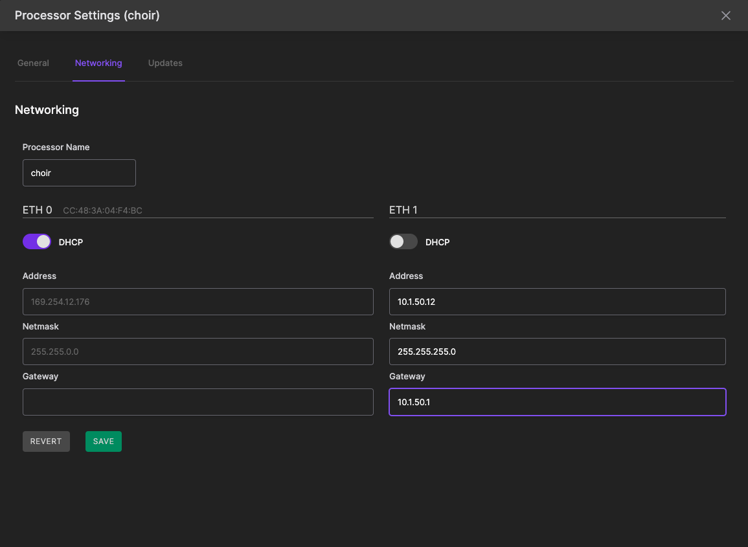Select the Networking tab
748x547 pixels.
pos(98,63)
